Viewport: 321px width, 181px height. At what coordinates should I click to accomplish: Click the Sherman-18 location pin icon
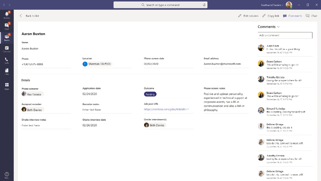[x=85, y=64]
